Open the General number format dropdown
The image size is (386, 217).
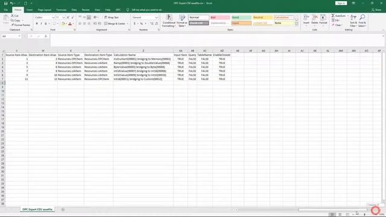157,17
